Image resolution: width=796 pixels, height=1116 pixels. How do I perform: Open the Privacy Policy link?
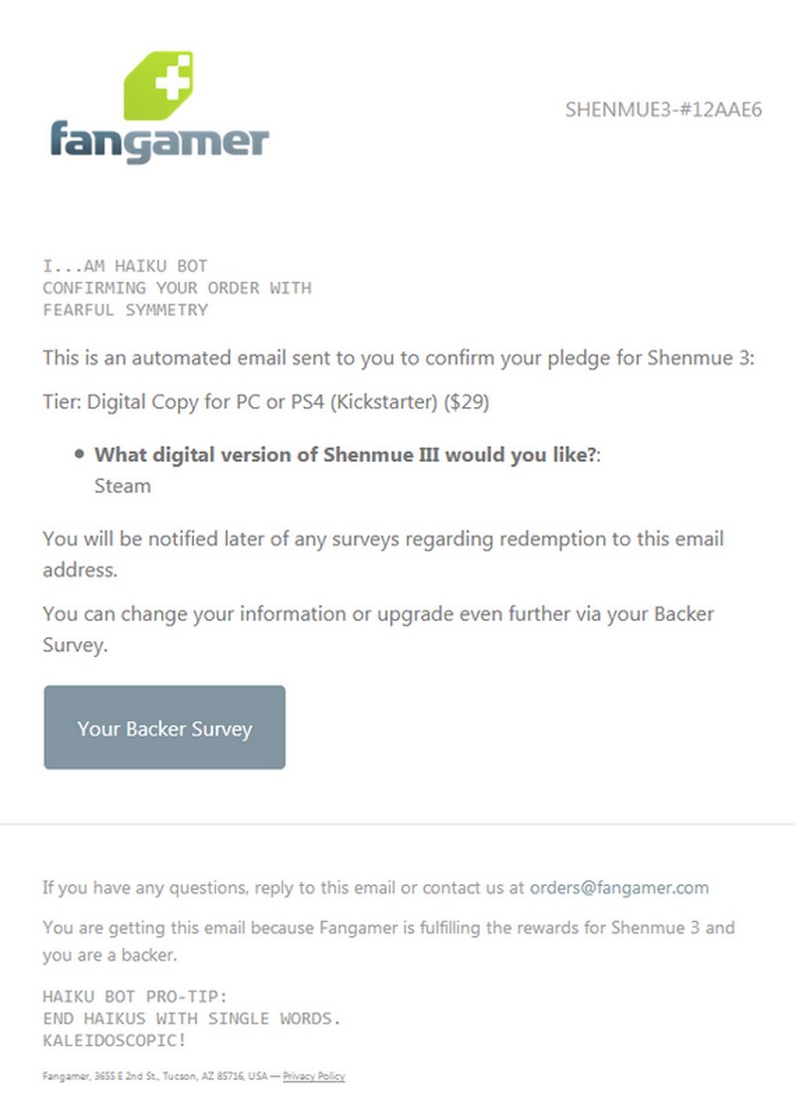(x=313, y=1076)
